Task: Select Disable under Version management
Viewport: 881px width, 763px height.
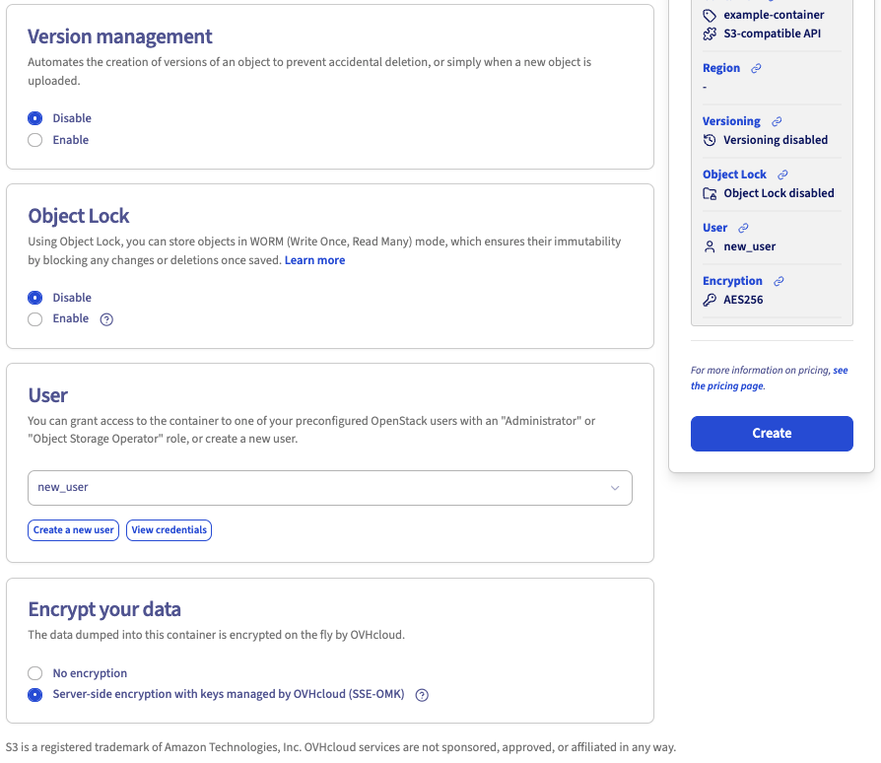Action: click(34, 118)
